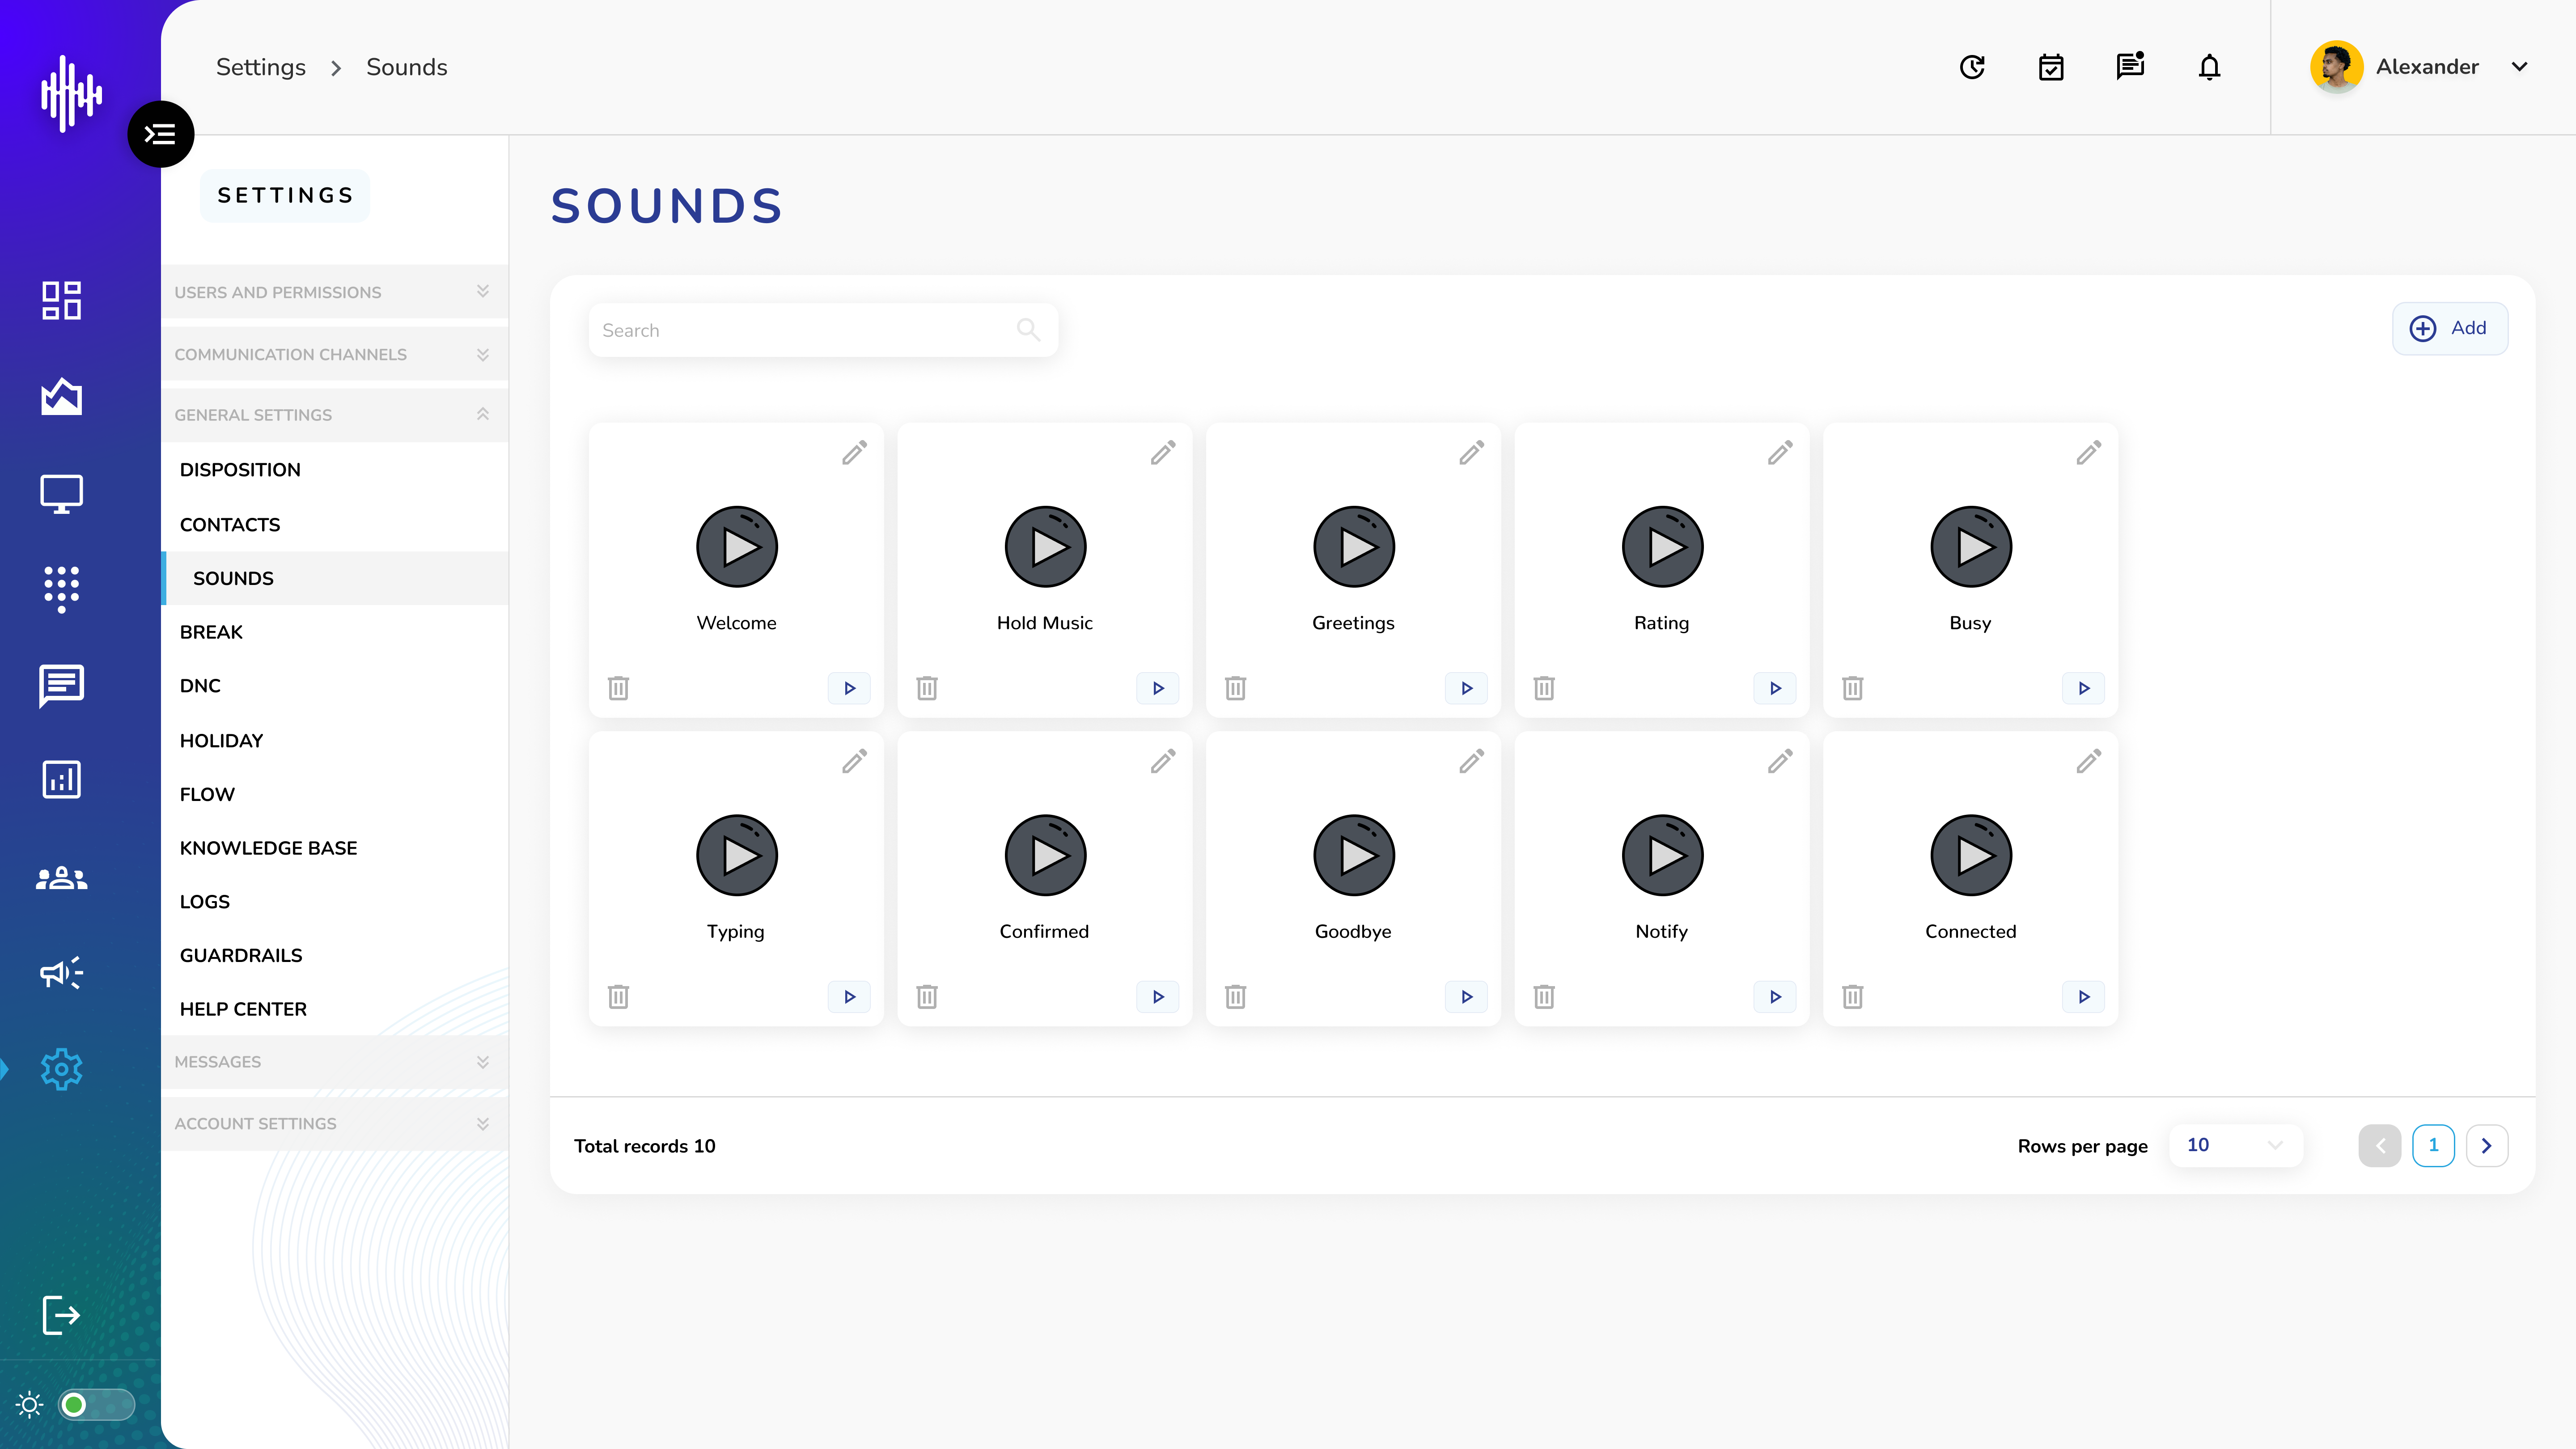Viewport: 2576px width, 1449px height.
Task: Open the Guardrails menu item
Action: coord(241,956)
